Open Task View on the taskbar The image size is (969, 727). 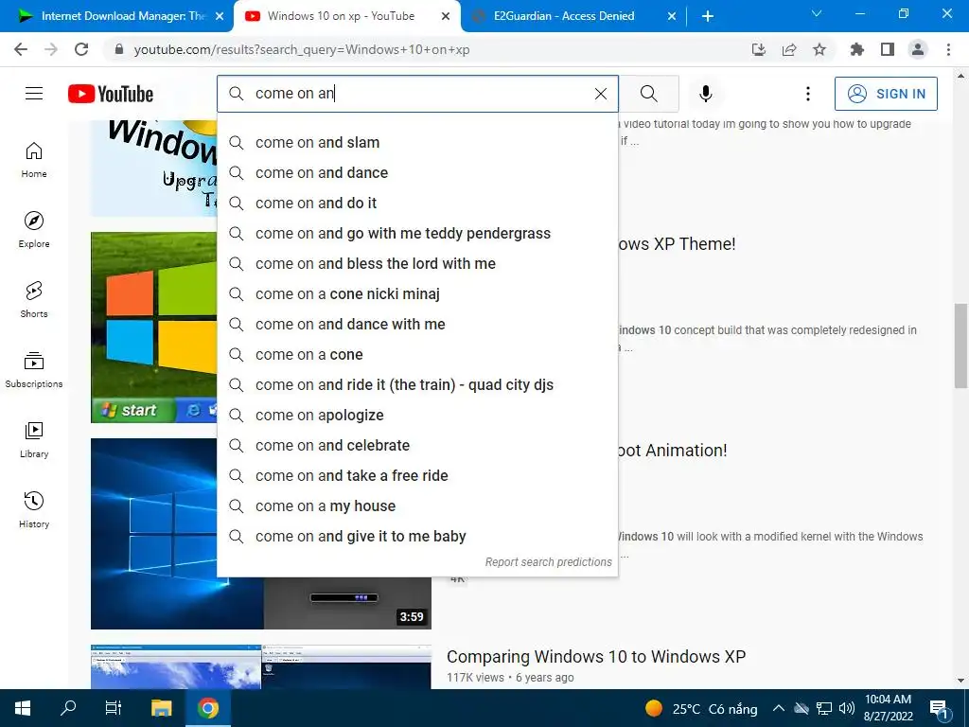(114, 708)
